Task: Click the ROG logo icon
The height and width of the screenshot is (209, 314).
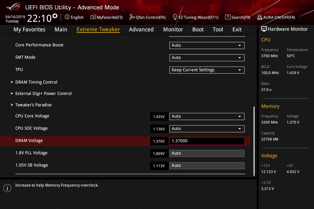Action: click(x=13, y=7)
